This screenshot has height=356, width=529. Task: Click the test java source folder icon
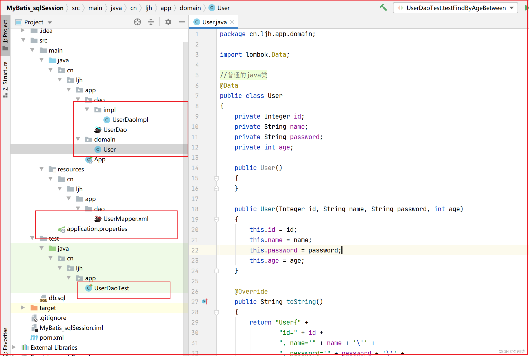click(52, 248)
